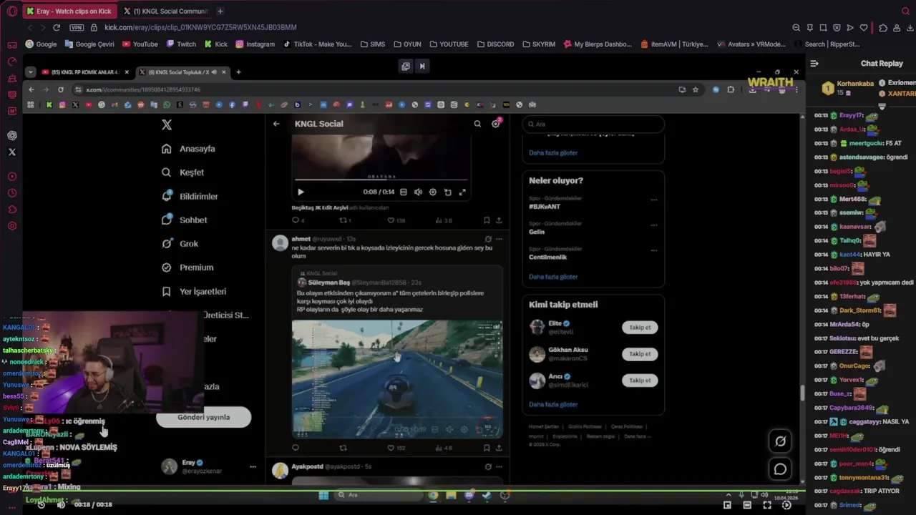Image resolution: width=916 pixels, height=515 pixels.
Task: Play the Beşiktaş edit video
Action: (x=301, y=192)
